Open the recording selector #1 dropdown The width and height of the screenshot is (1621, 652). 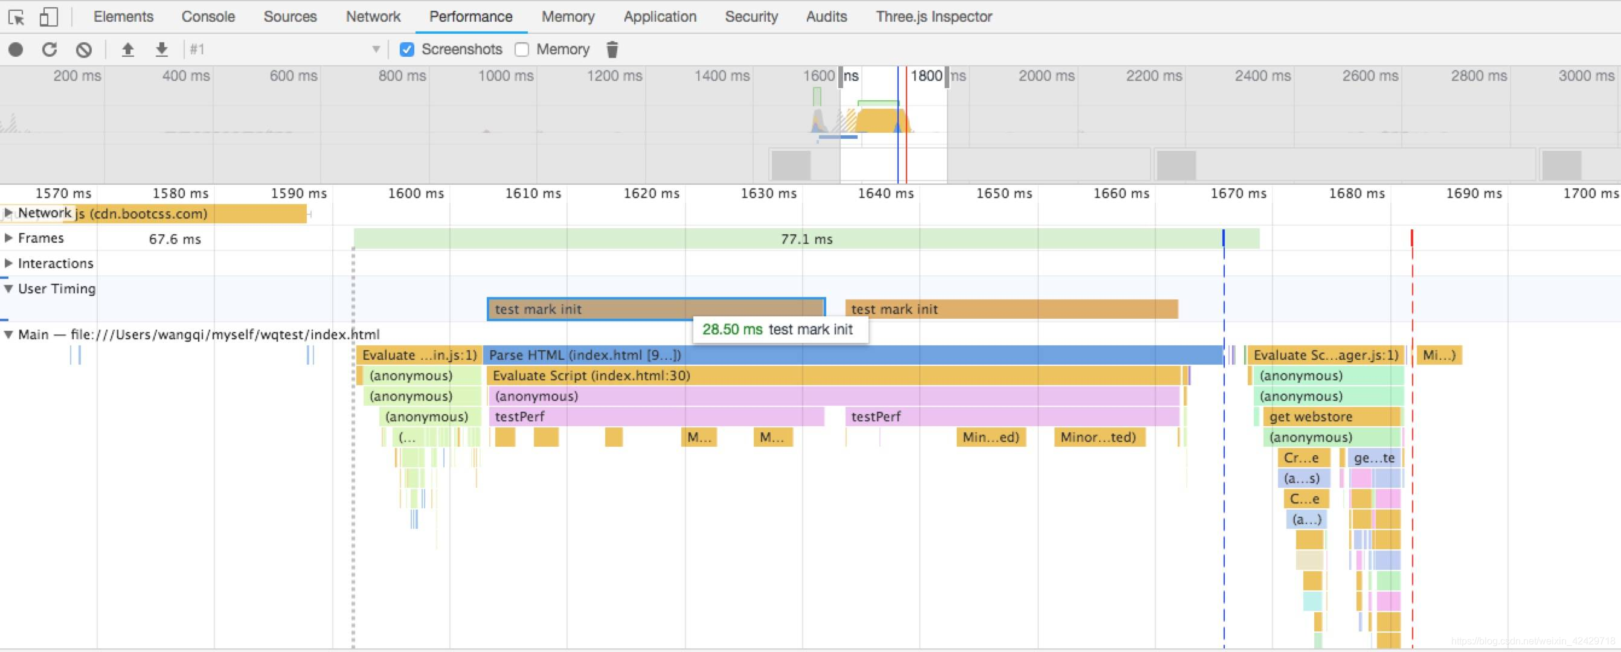284,50
